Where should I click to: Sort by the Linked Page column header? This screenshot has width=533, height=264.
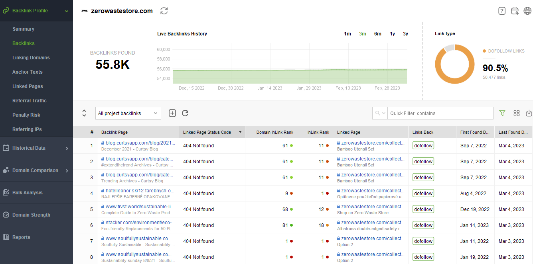[x=371, y=132]
